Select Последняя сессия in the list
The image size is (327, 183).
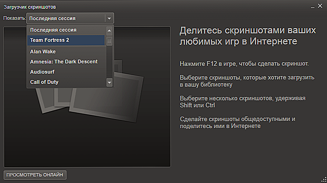point(66,30)
